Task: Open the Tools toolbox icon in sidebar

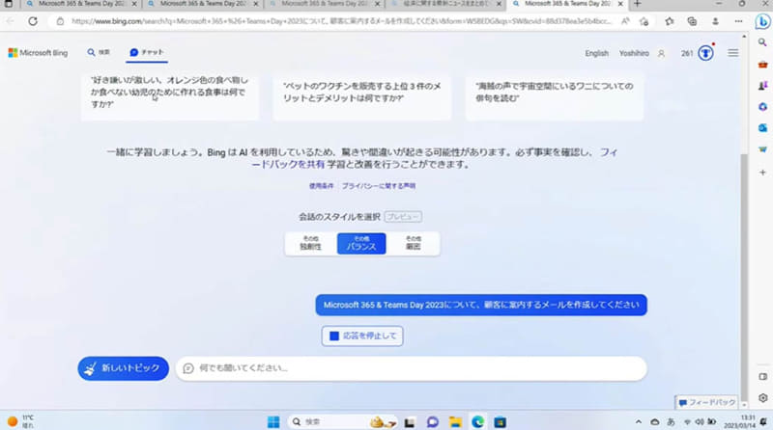Action: (762, 65)
